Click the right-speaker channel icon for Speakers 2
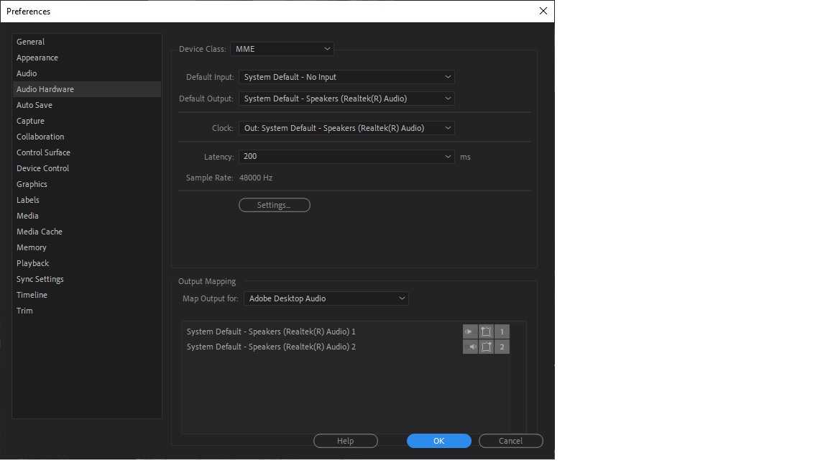 pos(471,347)
